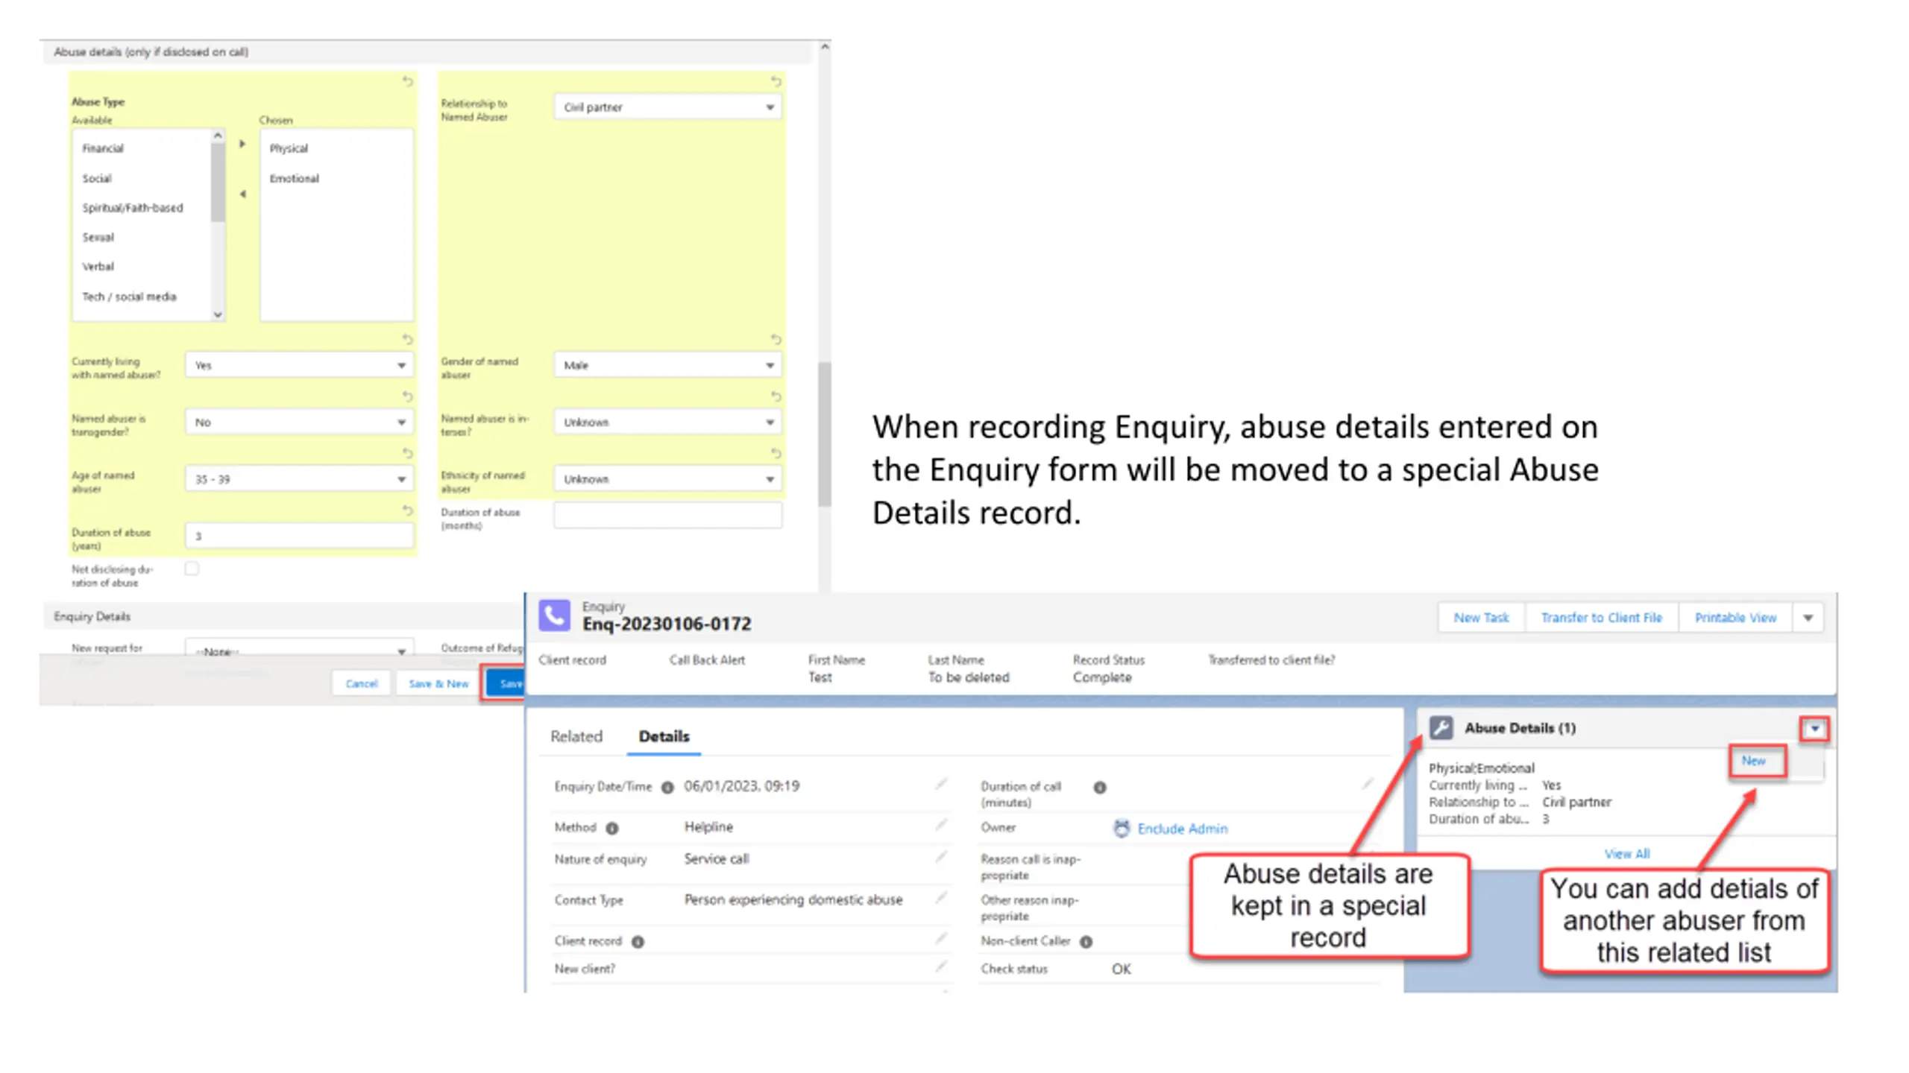
Task: Click Available abuse type list scrollbar
Action: point(218,183)
